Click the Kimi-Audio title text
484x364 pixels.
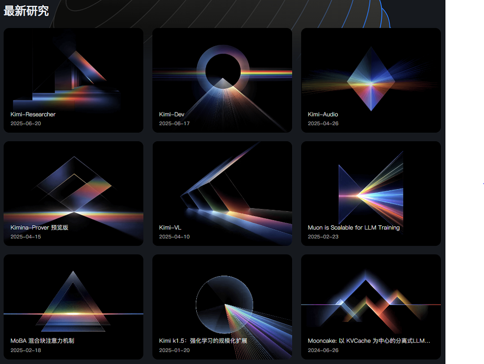[x=323, y=114]
